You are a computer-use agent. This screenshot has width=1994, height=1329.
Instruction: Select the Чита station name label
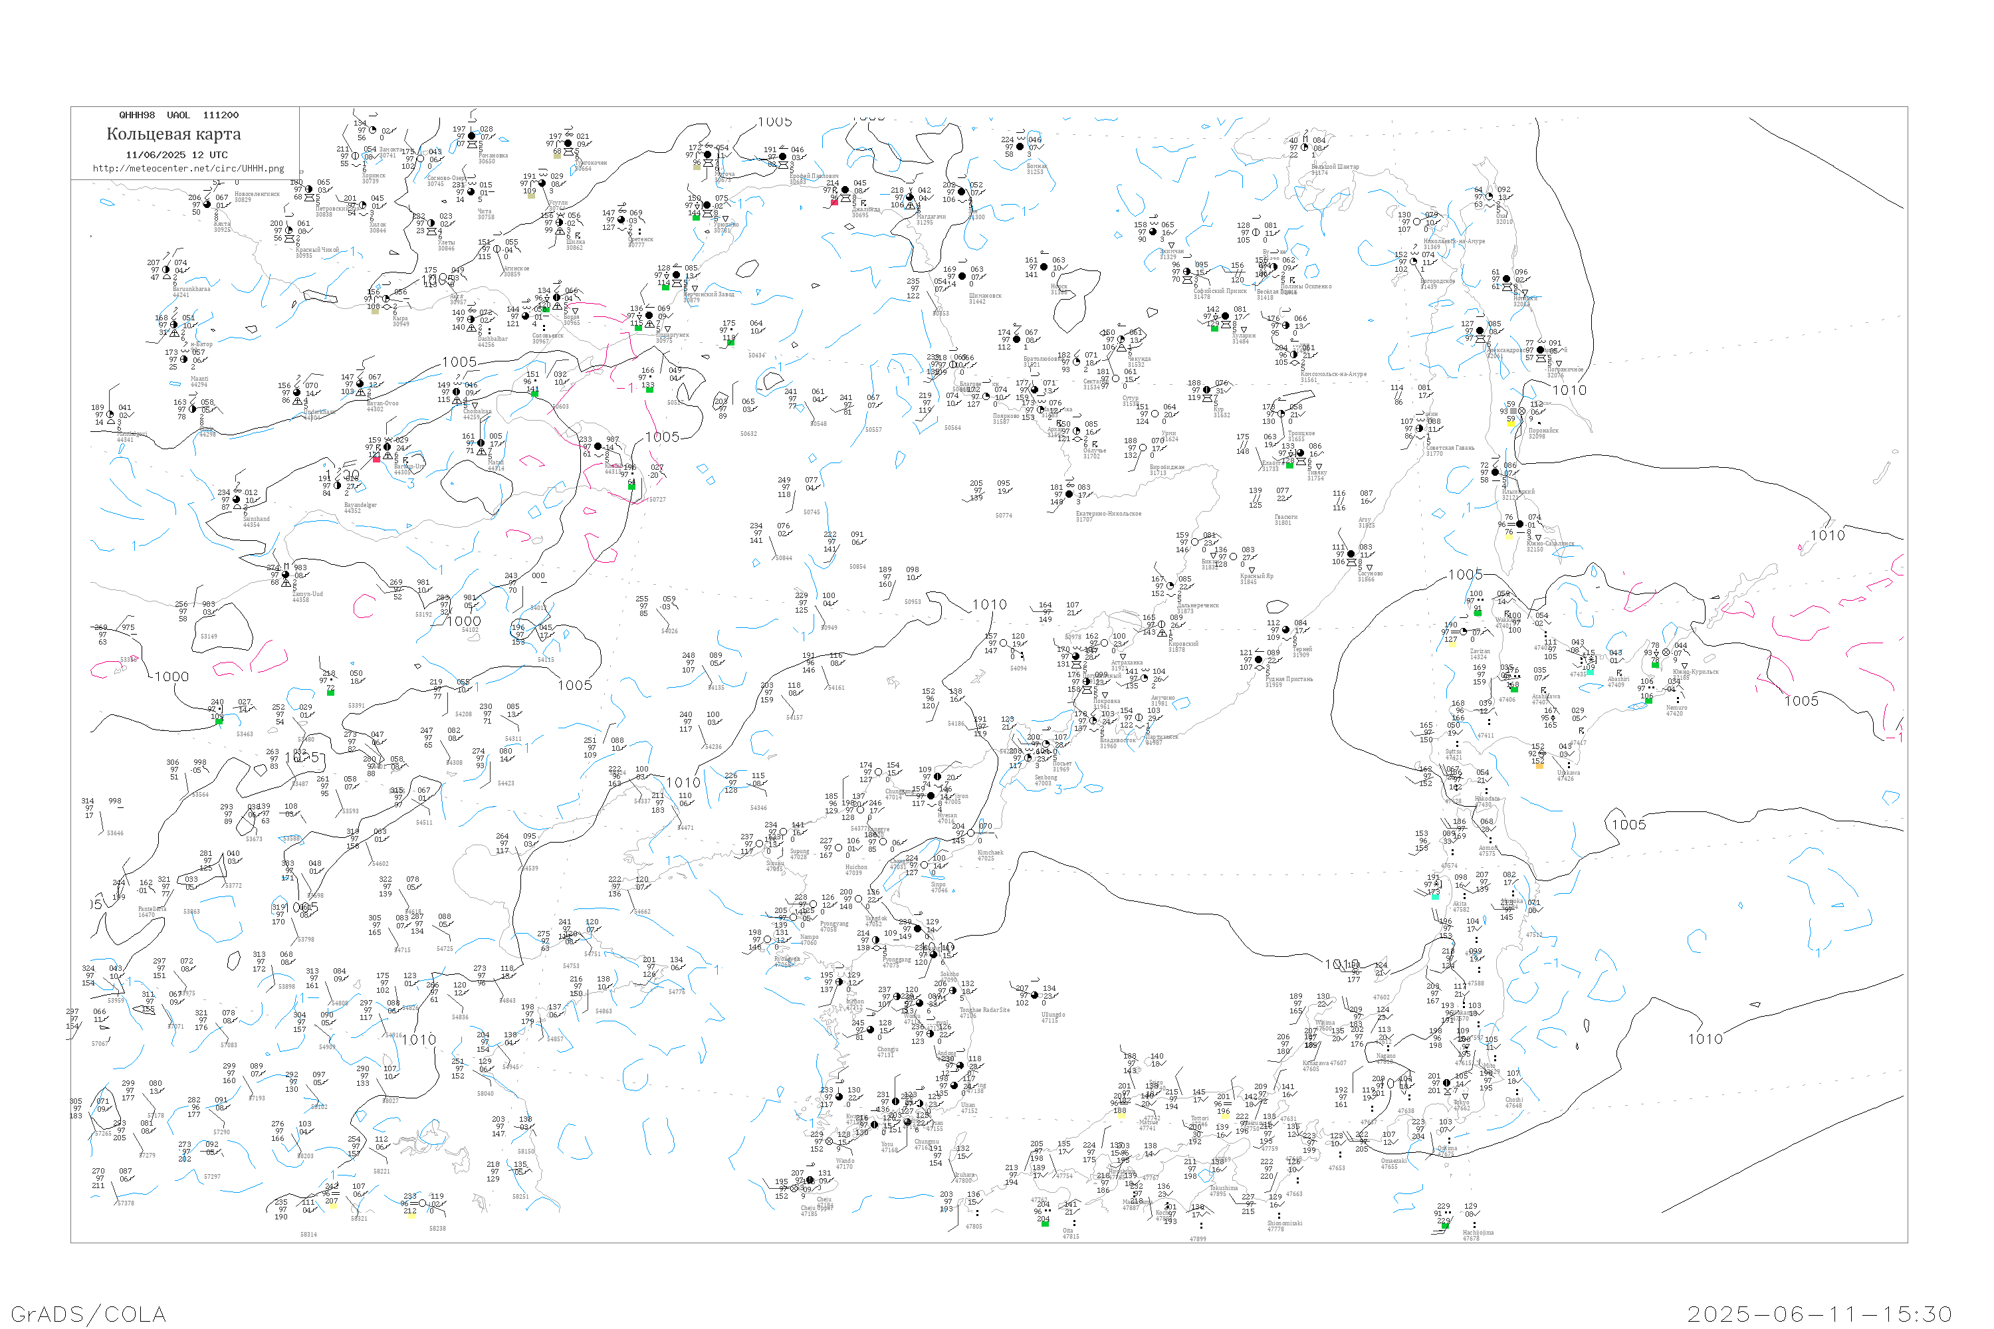484,212
